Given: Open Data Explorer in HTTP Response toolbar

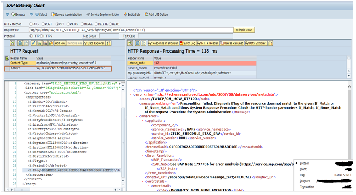Looking at the screenshot, I should pos(256,43).
